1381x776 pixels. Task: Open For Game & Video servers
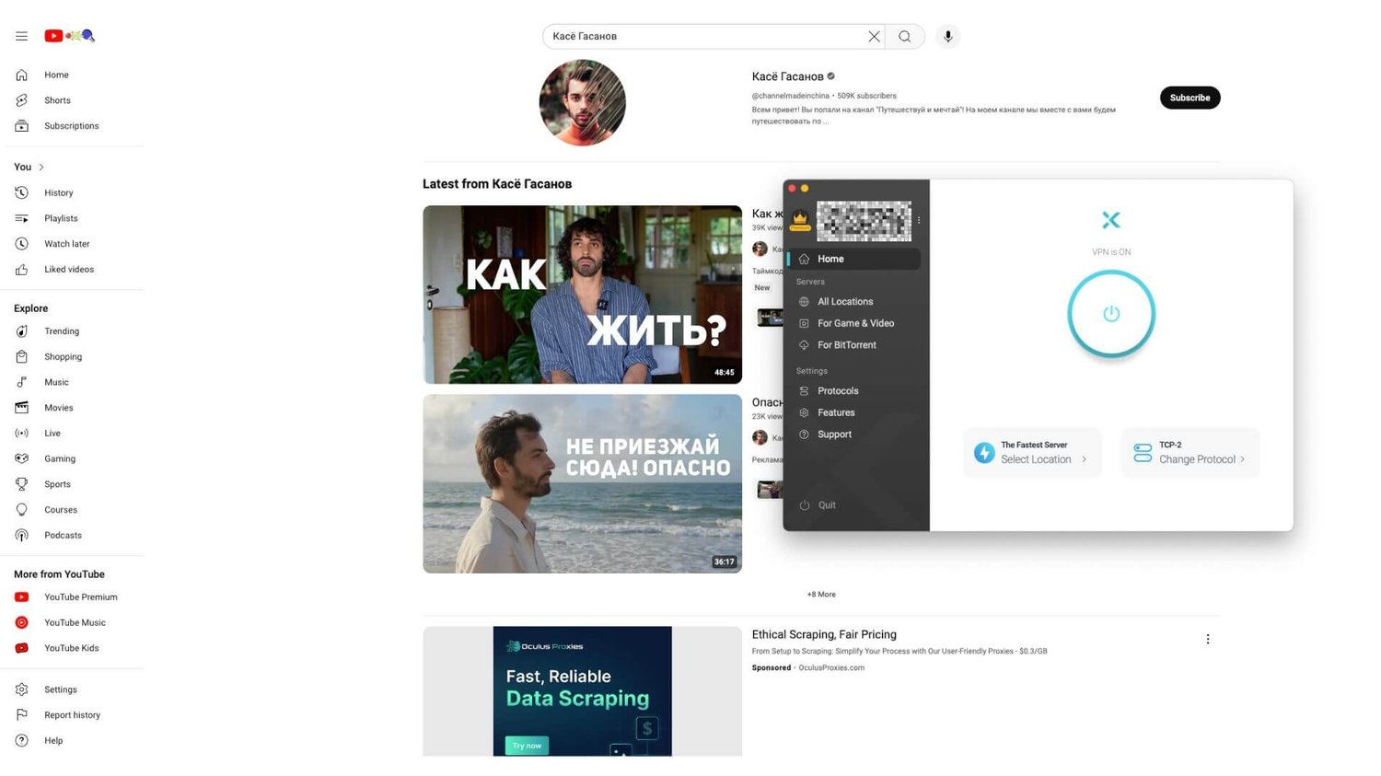[x=853, y=323]
